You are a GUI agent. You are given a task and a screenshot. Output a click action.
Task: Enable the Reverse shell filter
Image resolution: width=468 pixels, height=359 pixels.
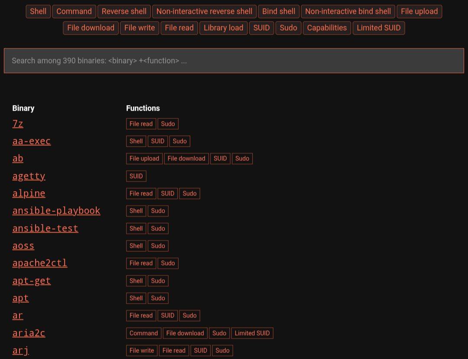124,11
